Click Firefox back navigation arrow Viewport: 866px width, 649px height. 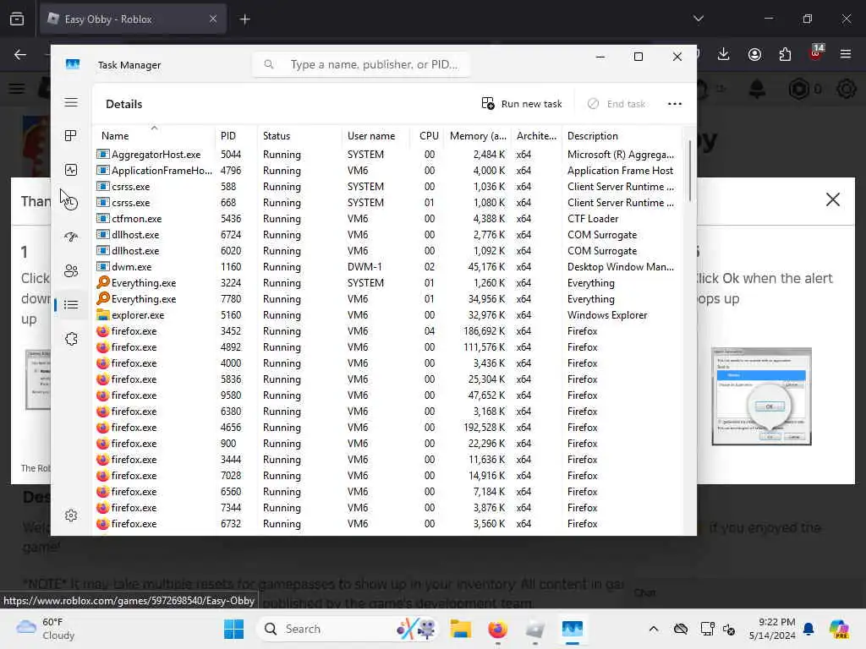(x=20, y=54)
